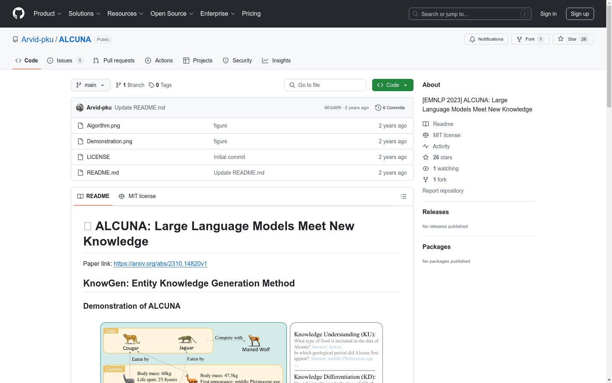
Task: Click the Demonstration figure image
Action: pos(242,352)
